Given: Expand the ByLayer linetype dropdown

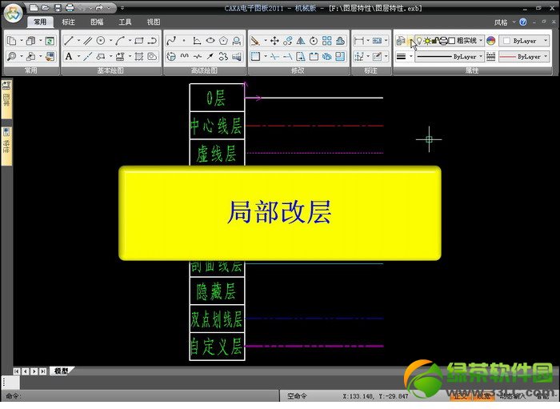Looking at the screenshot, I should [x=481, y=57].
